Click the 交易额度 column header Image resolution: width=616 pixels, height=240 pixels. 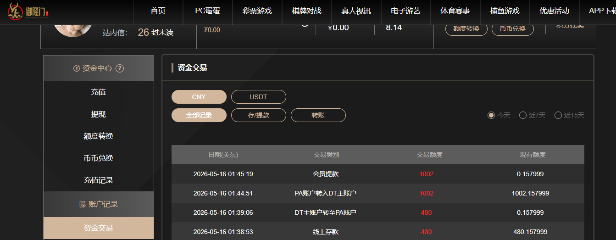click(429, 155)
